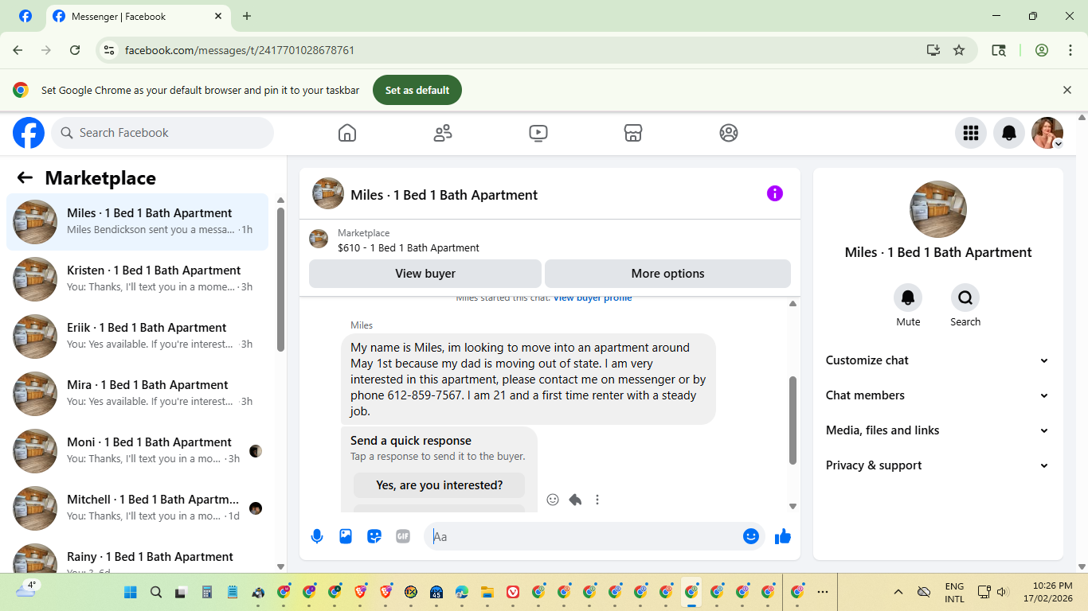Open Mira 1 Bed 1 Bath conversation

pos(138,394)
